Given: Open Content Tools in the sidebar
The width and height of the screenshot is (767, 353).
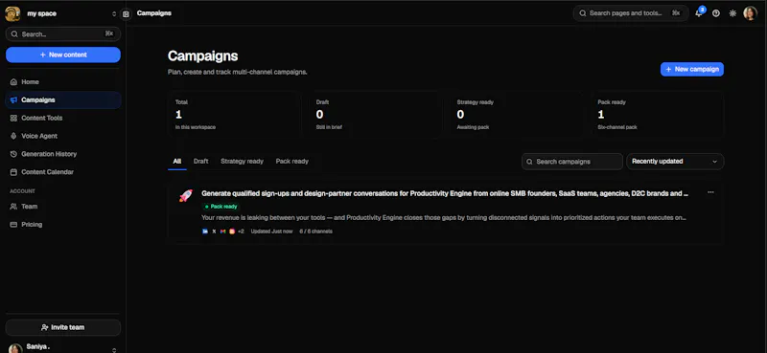Looking at the screenshot, I should tap(63, 119).
